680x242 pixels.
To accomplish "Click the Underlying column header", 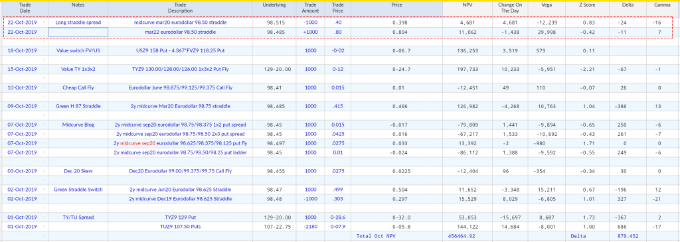I will (x=274, y=8).
